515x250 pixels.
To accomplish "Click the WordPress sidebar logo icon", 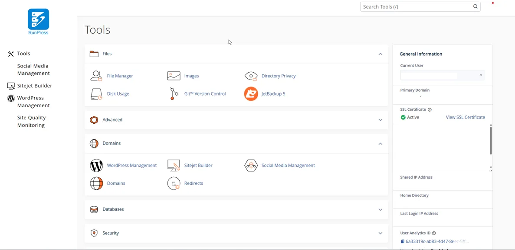I will (11, 98).
